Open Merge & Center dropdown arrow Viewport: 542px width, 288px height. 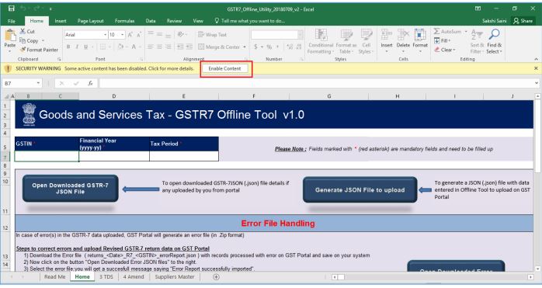(245, 47)
